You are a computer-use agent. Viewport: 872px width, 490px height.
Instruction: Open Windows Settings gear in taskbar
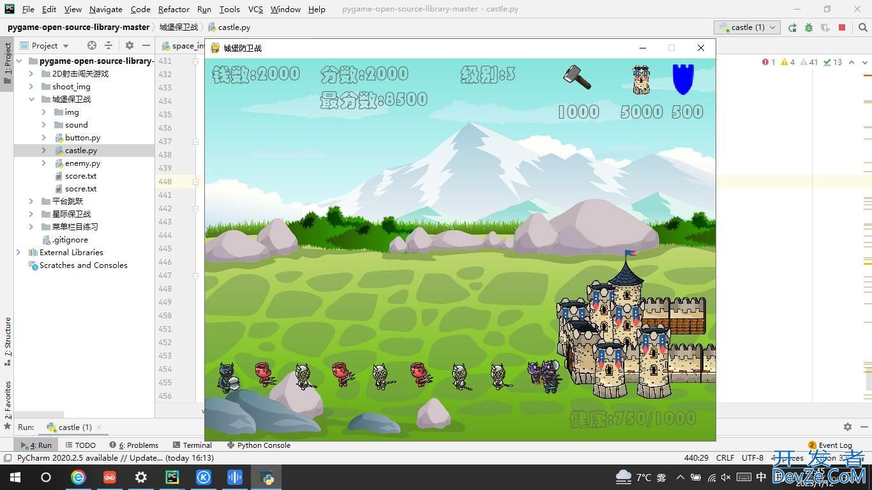tap(141, 477)
